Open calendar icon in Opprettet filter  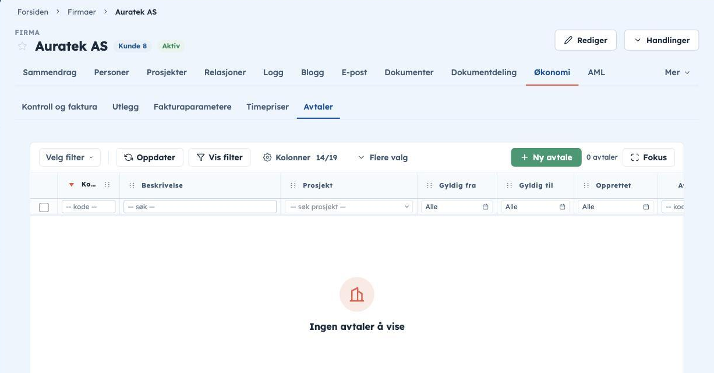click(646, 207)
